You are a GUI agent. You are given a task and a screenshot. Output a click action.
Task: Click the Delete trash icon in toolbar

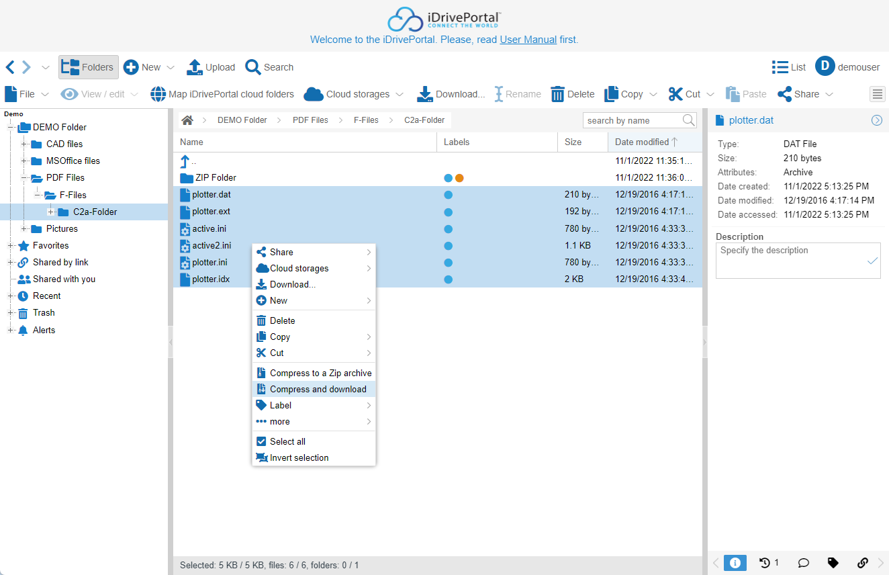click(x=557, y=94)
